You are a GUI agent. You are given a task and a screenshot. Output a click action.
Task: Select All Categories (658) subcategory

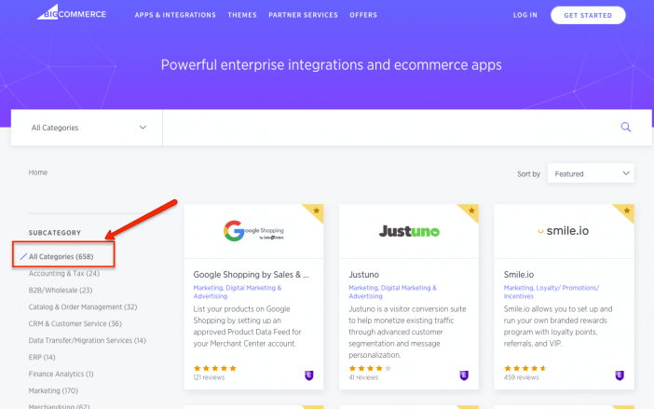pos(61,256)
